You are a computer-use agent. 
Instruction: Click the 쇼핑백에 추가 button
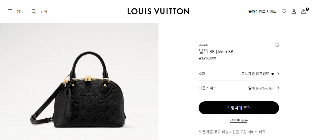239,108
